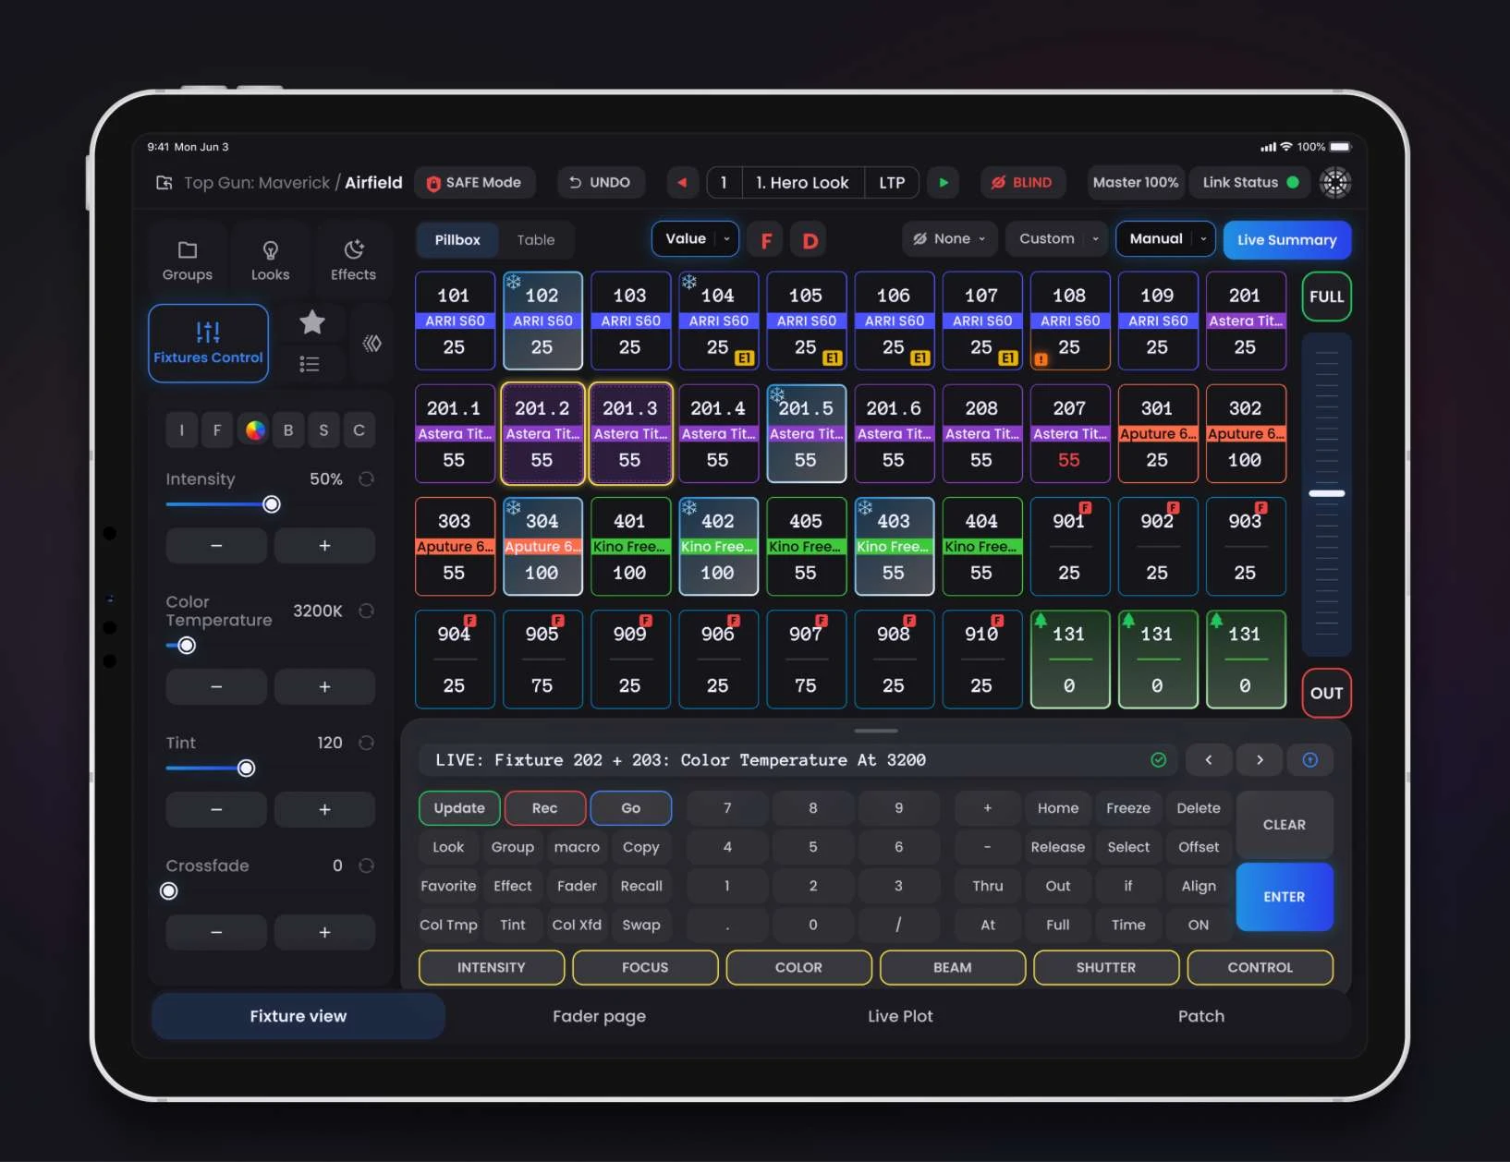Go to previous cue with red arrow
The width and height of the screenshot is (1510, 1162).
682,183
